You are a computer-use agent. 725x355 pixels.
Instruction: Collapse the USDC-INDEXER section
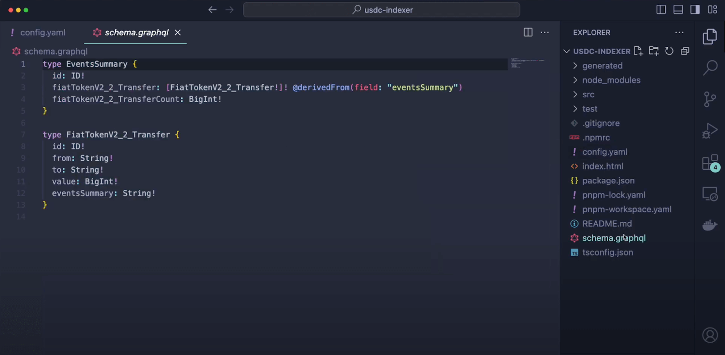[567, 51]
